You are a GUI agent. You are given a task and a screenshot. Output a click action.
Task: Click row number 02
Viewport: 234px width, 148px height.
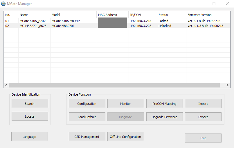(x=7, y=26)
